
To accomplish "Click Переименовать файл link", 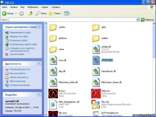I will 20,33.
